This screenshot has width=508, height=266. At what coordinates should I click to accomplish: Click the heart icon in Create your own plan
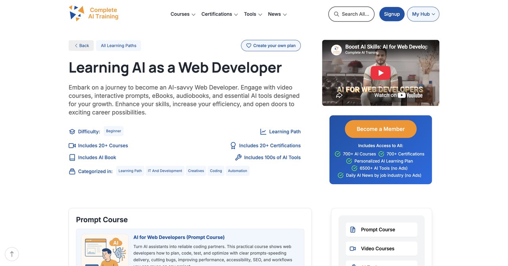(249, 46)
